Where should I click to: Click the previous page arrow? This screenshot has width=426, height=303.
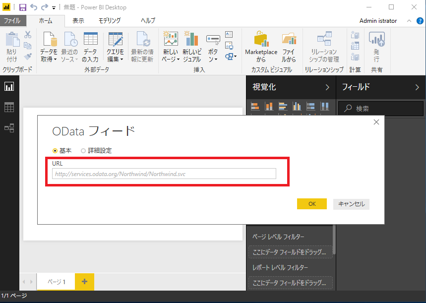[x=24, y=282]
